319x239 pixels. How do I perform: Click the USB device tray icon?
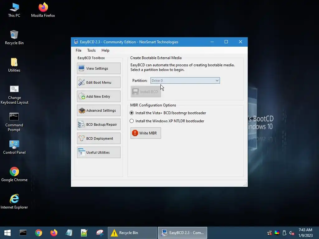(284, 233)
